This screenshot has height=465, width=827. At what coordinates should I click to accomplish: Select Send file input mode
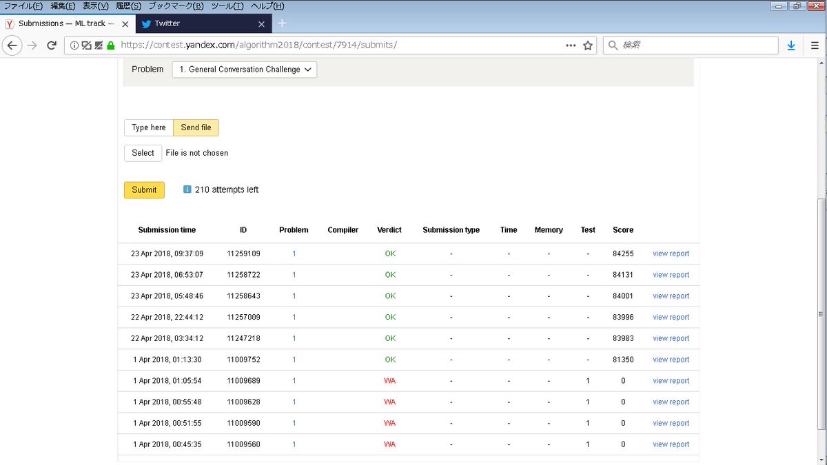coord(196,127)
